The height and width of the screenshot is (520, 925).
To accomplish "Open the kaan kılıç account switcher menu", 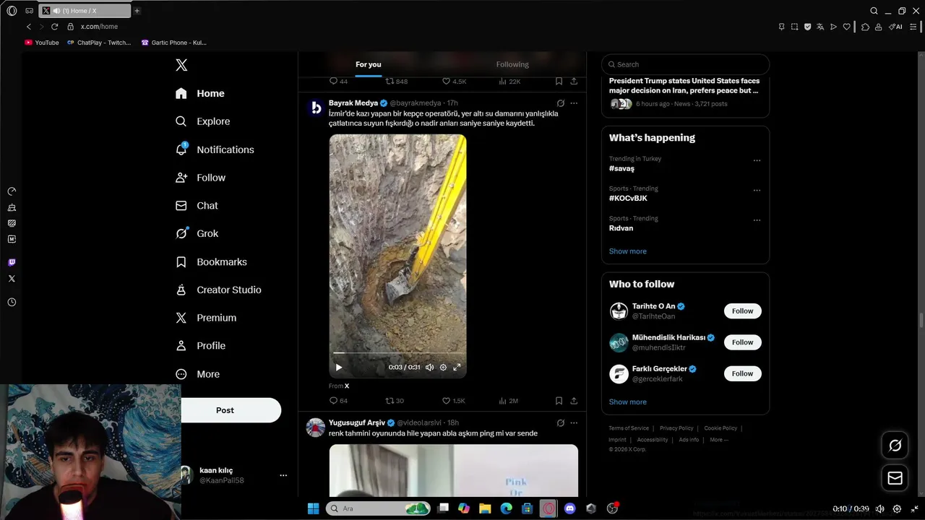I will click(x=283, y=475).
